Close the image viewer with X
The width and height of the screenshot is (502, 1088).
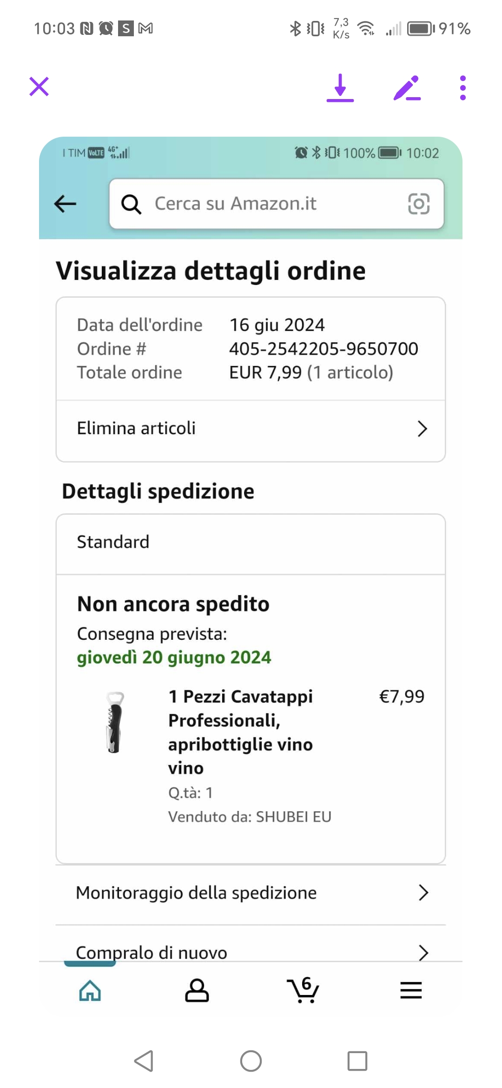(39, 87)
